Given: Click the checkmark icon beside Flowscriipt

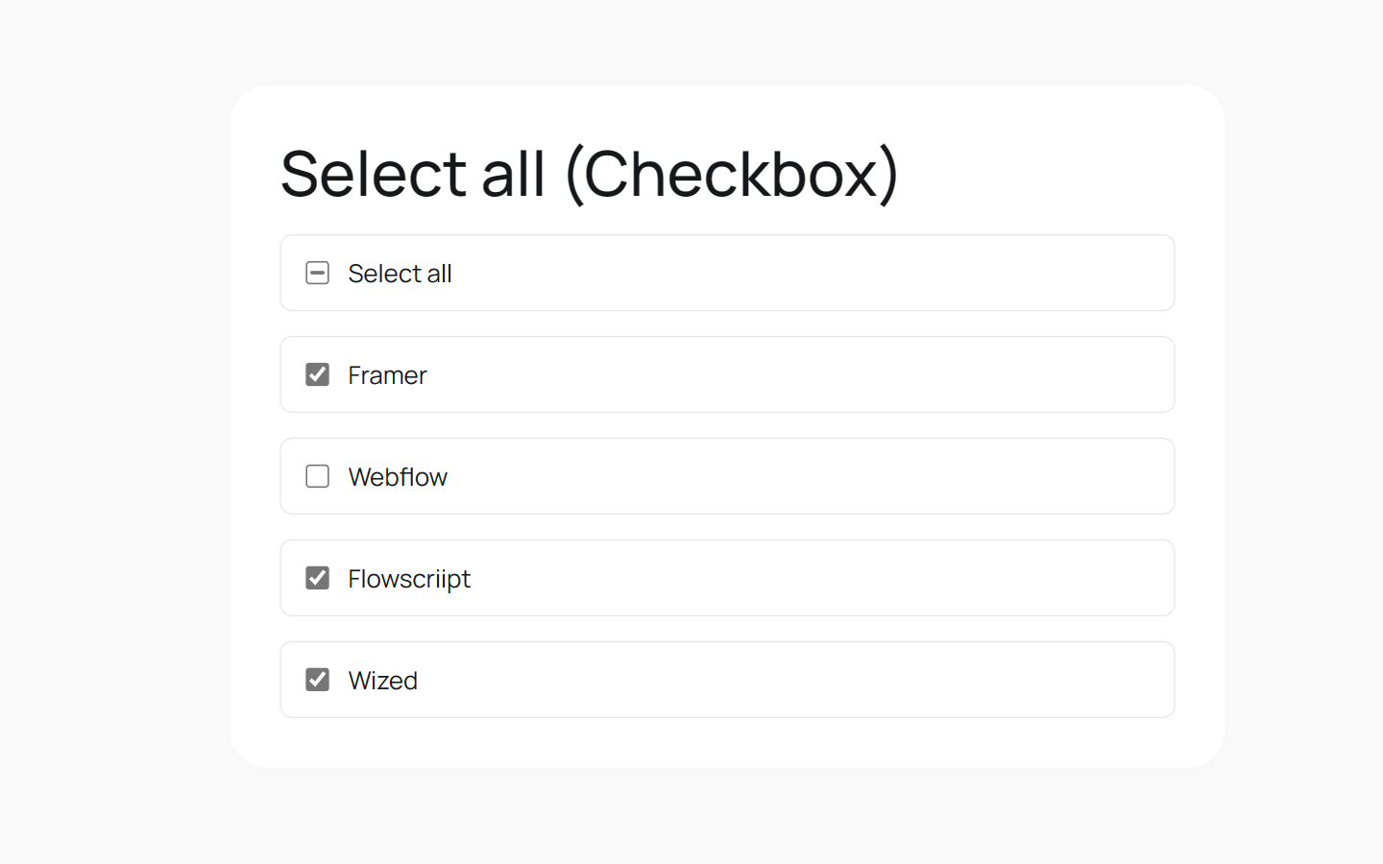Looking at the screenshot, I should 317,578.
